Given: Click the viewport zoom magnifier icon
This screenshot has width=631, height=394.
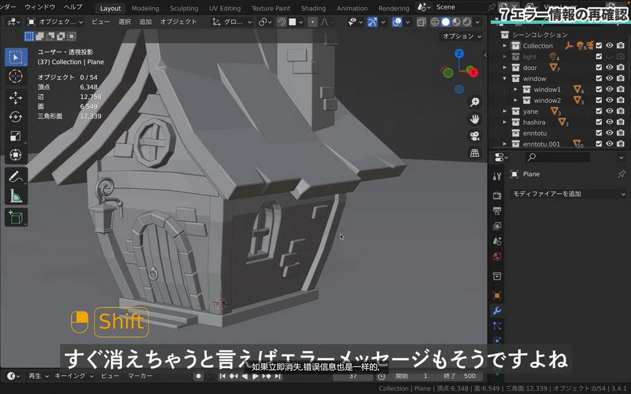Looking at the screenshot, I should click(475, 102).
